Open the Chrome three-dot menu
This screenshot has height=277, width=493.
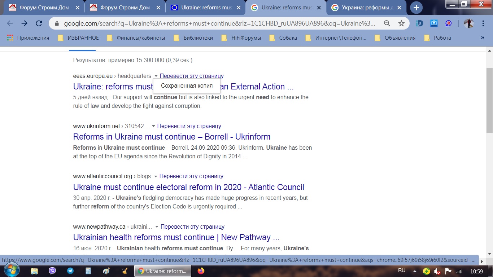pos(483,23)
